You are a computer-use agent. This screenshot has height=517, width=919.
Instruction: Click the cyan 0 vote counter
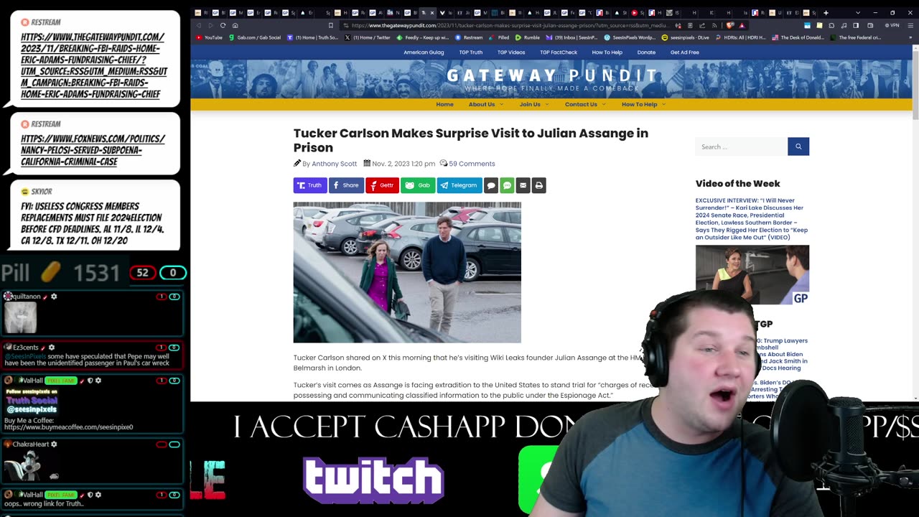click(x=173, y=273)
